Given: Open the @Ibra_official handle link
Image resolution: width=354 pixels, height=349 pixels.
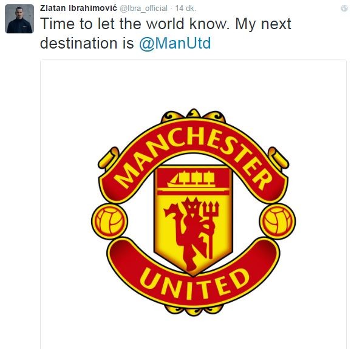Looking at the screenshot, I should click(143, 8).
